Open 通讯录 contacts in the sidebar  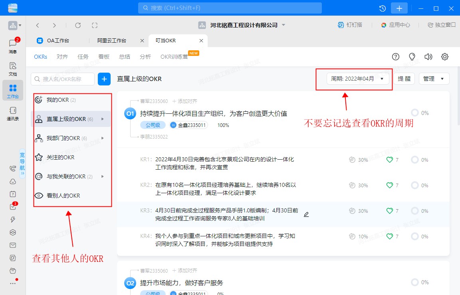pos(13,113)
